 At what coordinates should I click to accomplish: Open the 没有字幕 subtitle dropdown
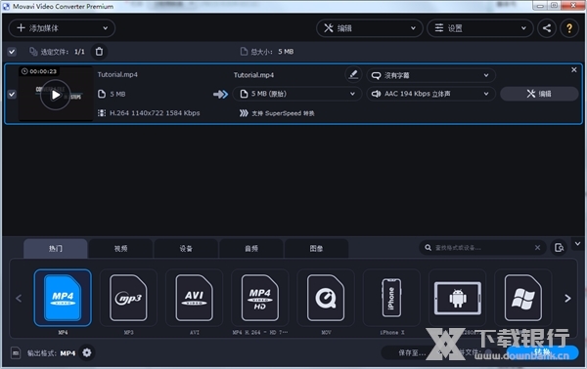(430, 75)
